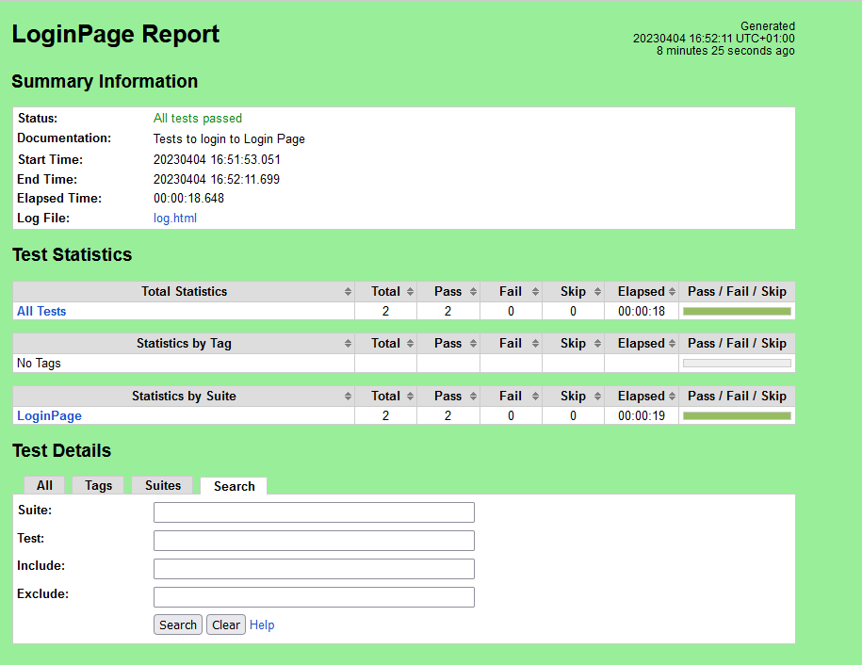
Task: Click inside the Include input field
Action: tap(313, 568)
